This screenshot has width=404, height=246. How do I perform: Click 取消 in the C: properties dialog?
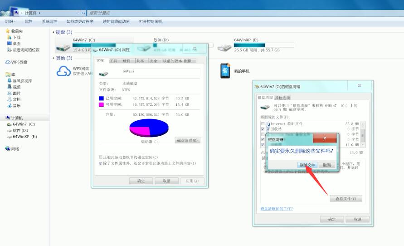pyautogui.click(x=167, y=181)
